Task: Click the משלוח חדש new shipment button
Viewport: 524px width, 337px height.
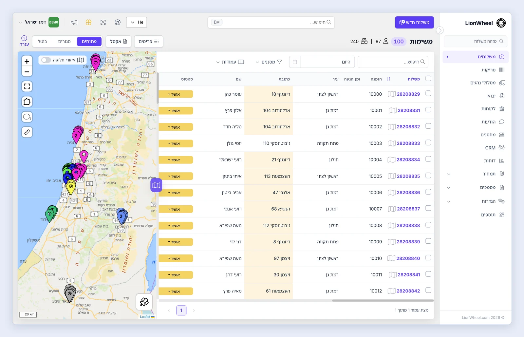Action: click(x=414, y=22)
